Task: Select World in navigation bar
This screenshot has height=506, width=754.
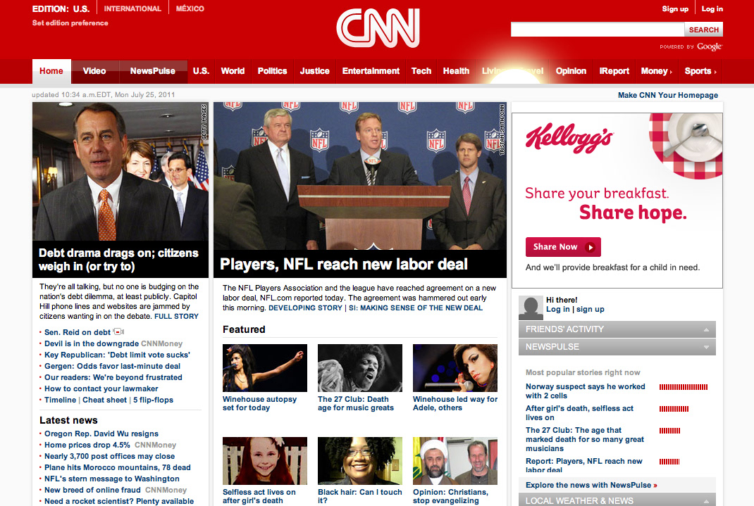Action: [x=233, y=71]
